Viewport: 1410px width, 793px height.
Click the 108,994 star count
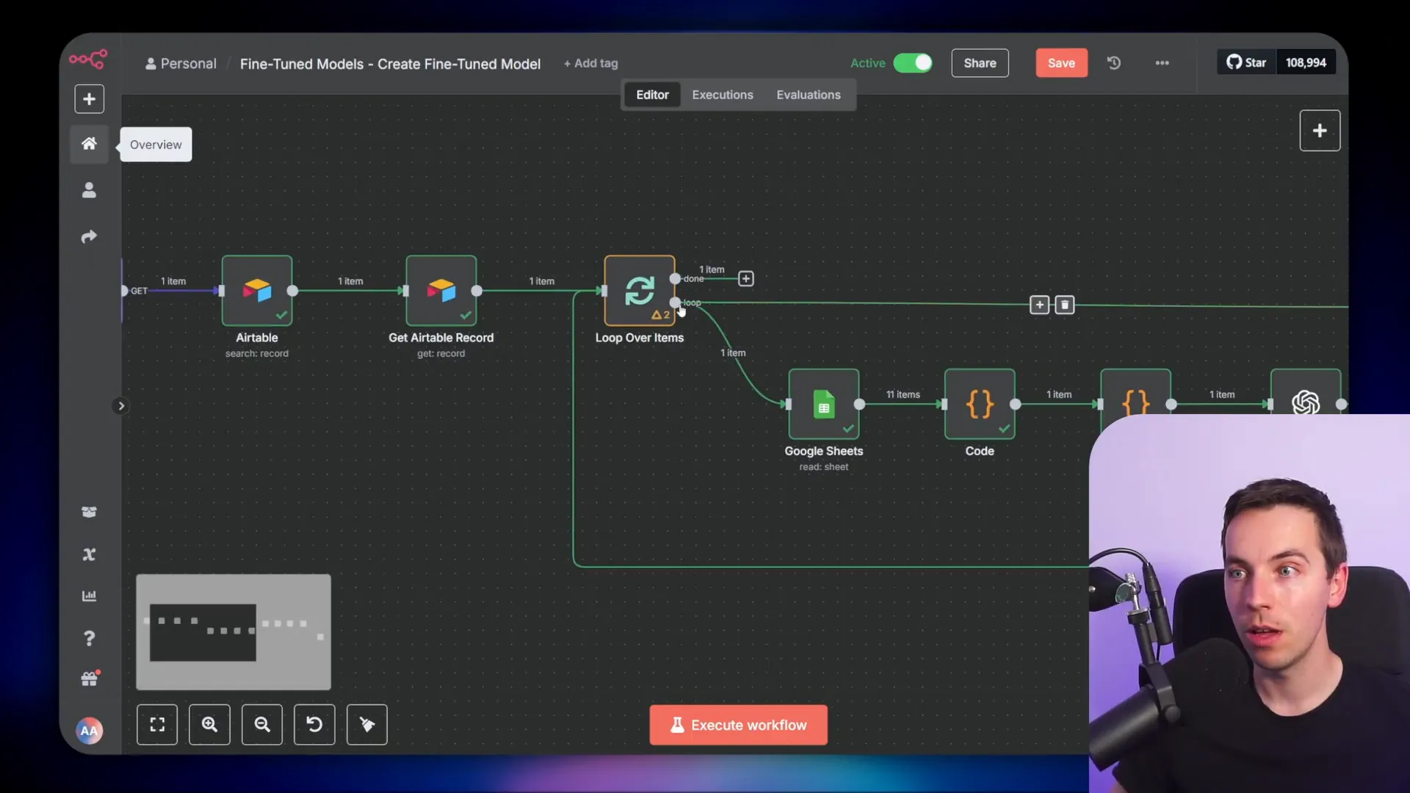click(x=1306, y=63)
